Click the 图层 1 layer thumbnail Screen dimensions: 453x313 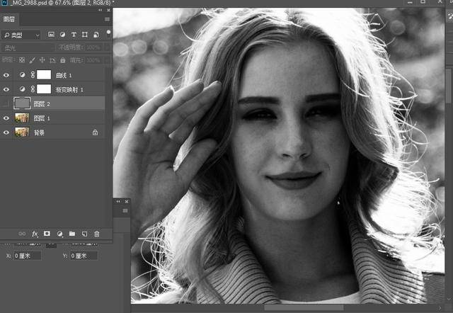(22, 118)
